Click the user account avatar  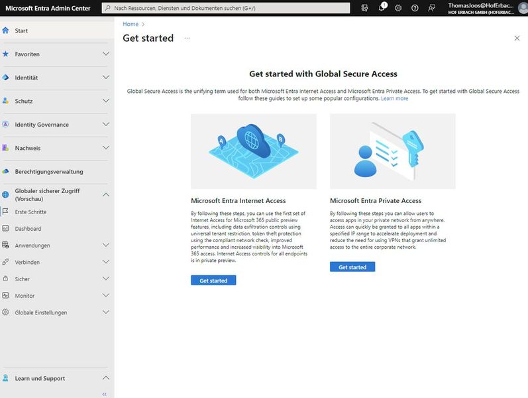pos(523,8)
